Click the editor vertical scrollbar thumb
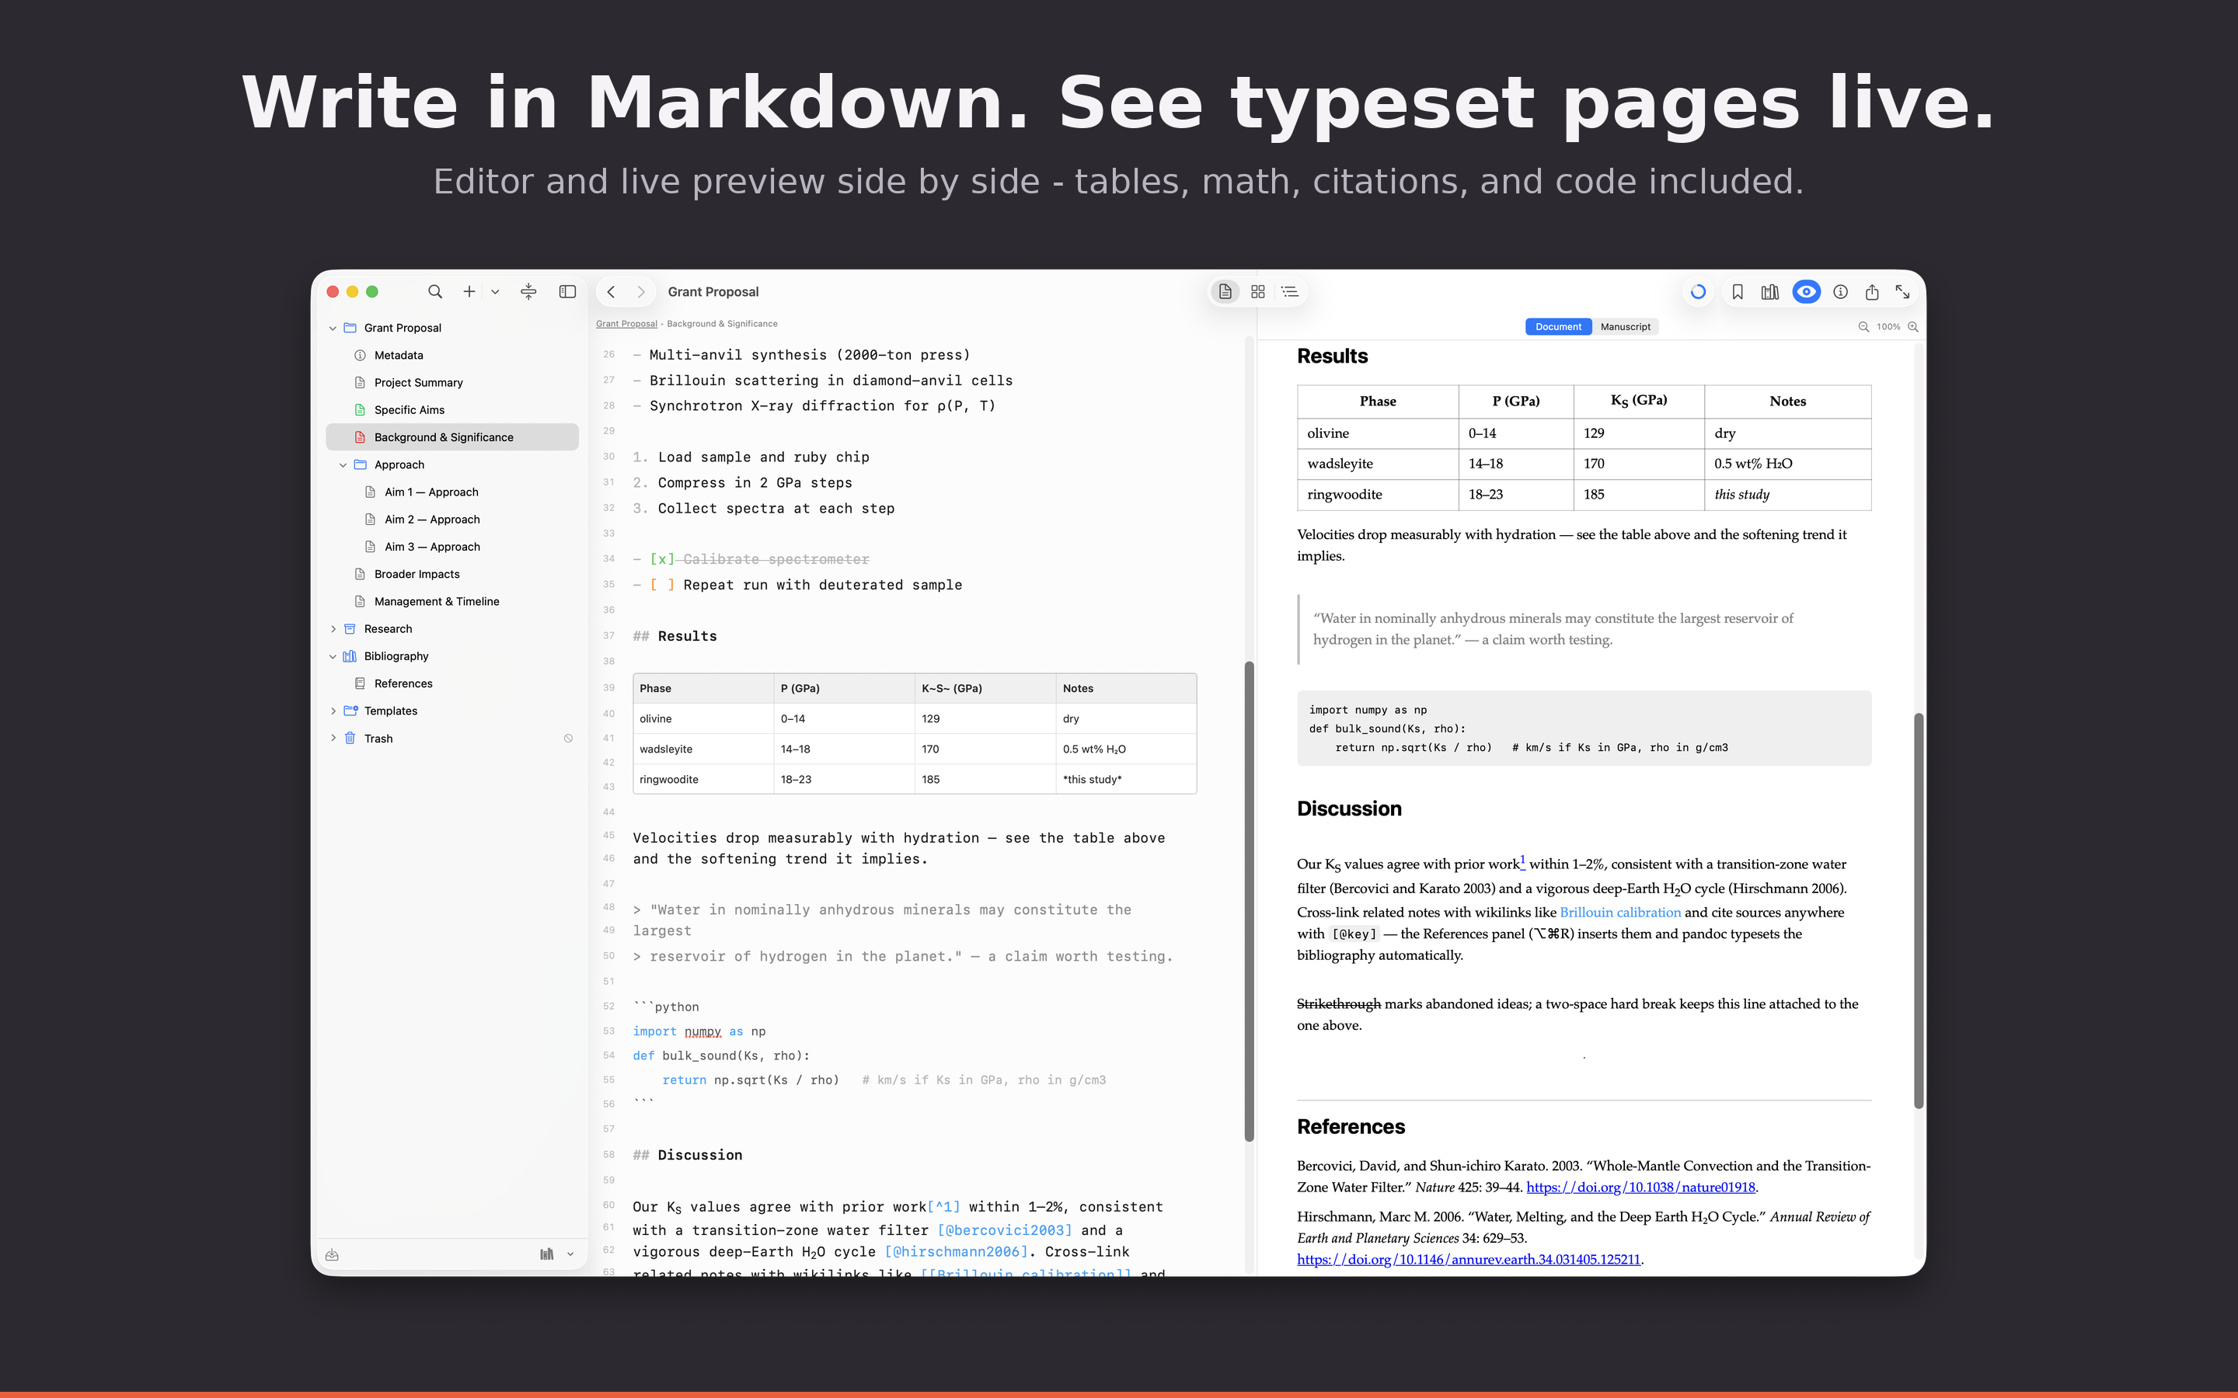The image size is (2238, 1398). (x=1249, y=902)
